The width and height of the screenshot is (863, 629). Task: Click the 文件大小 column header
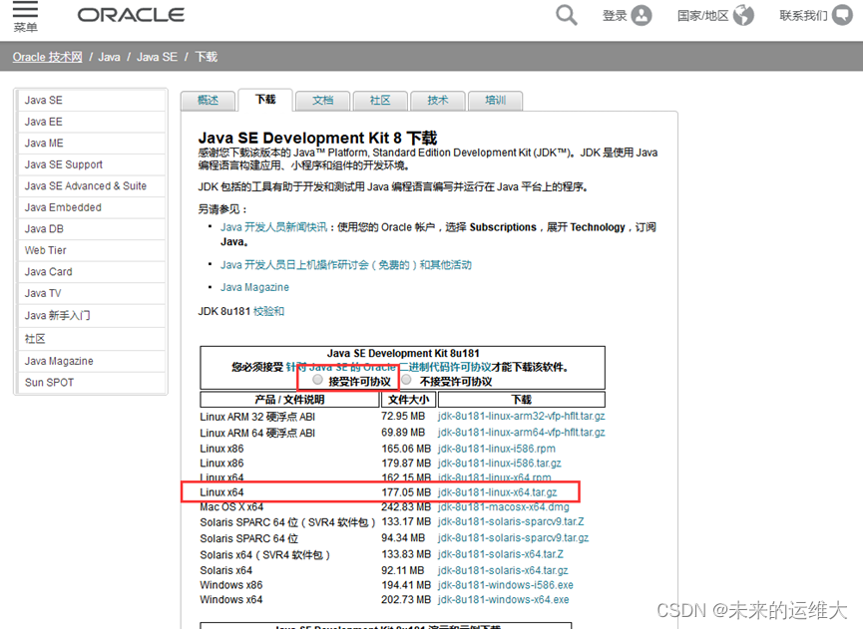pyautogui.click(x=408, y=399)
